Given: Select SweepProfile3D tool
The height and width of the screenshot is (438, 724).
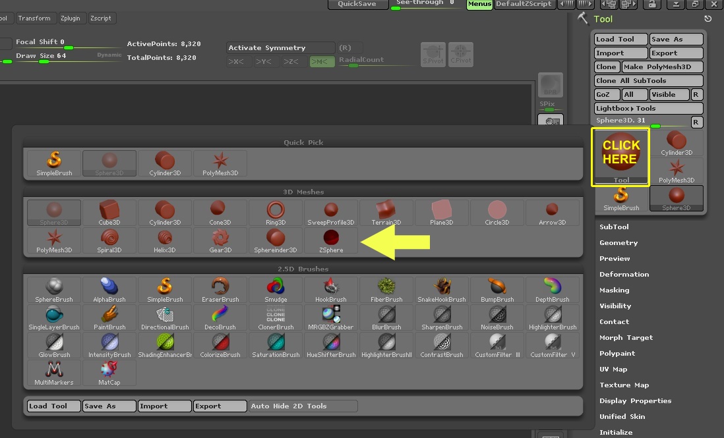Looking at the screenshot, I should pos(331,213).
